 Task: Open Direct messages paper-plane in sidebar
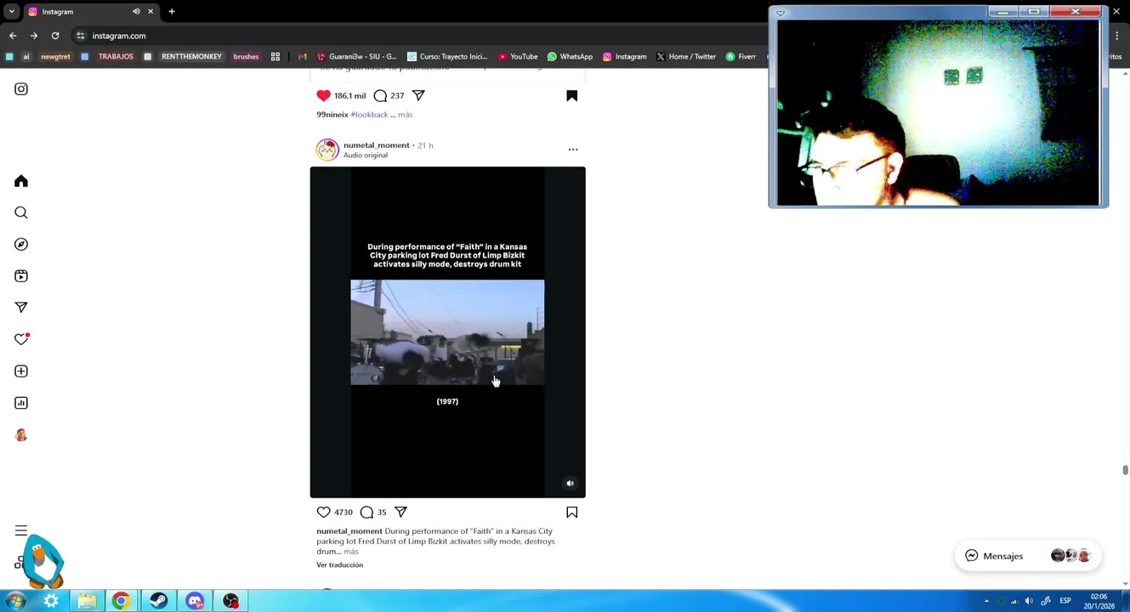pos(21,307)
